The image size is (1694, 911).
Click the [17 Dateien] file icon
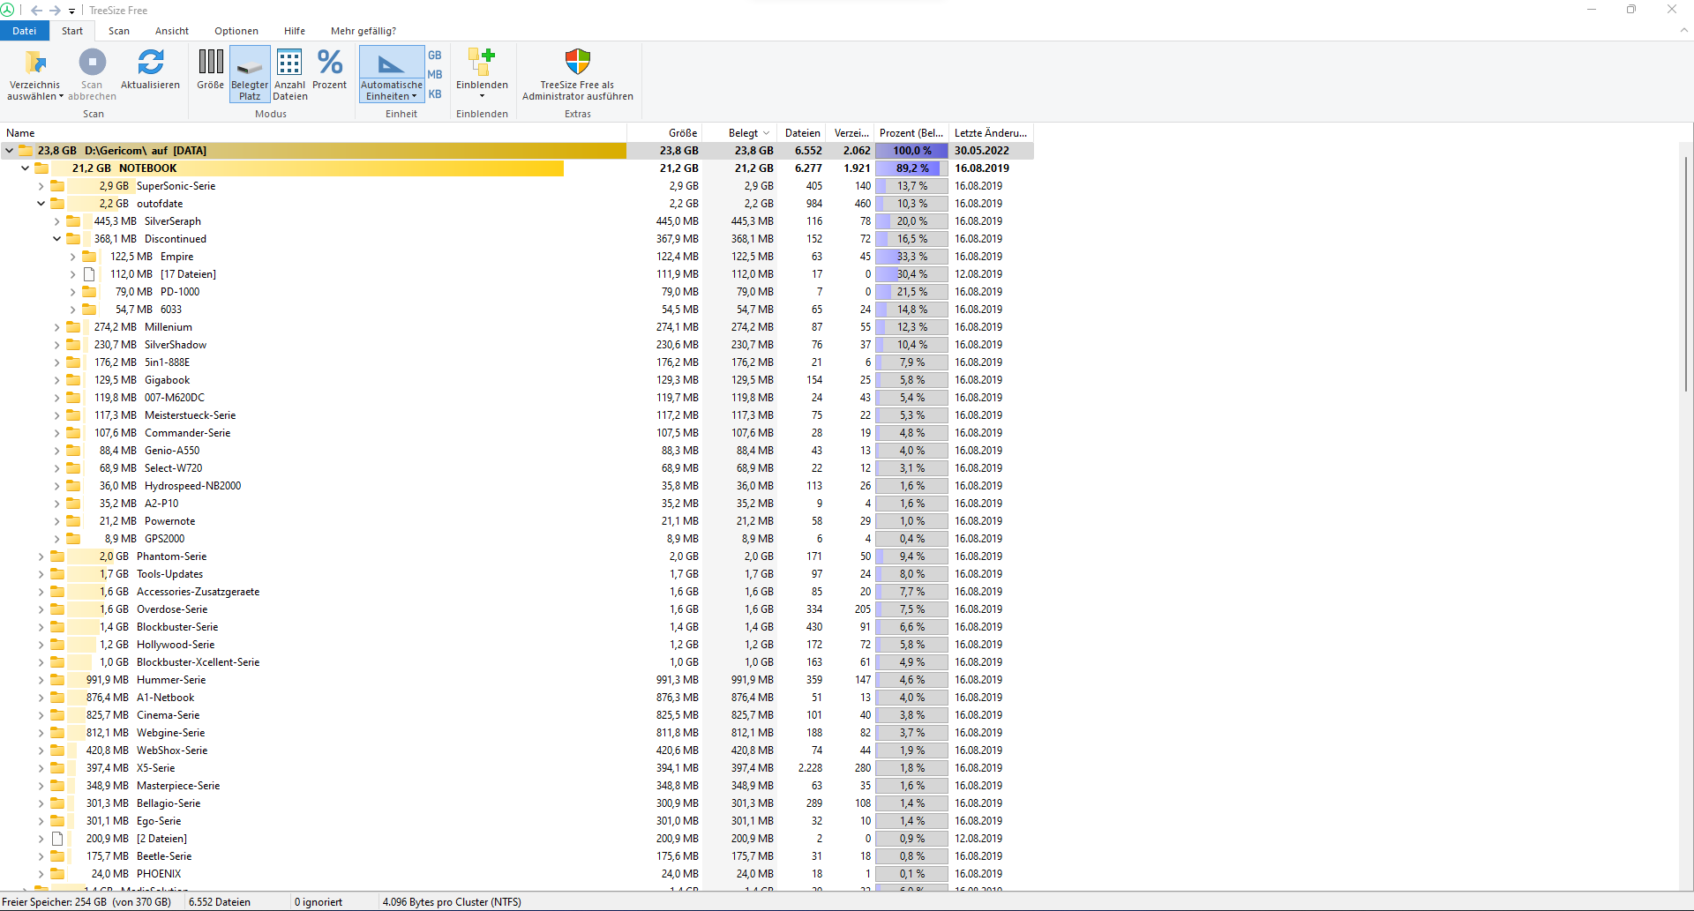click(89, 274)
